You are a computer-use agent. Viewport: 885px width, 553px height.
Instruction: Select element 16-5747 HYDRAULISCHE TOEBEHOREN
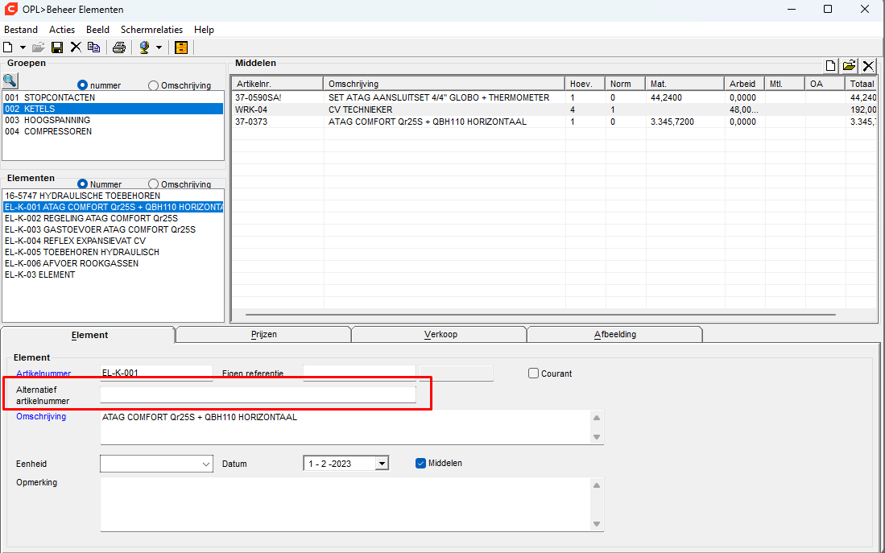point(113,196)
